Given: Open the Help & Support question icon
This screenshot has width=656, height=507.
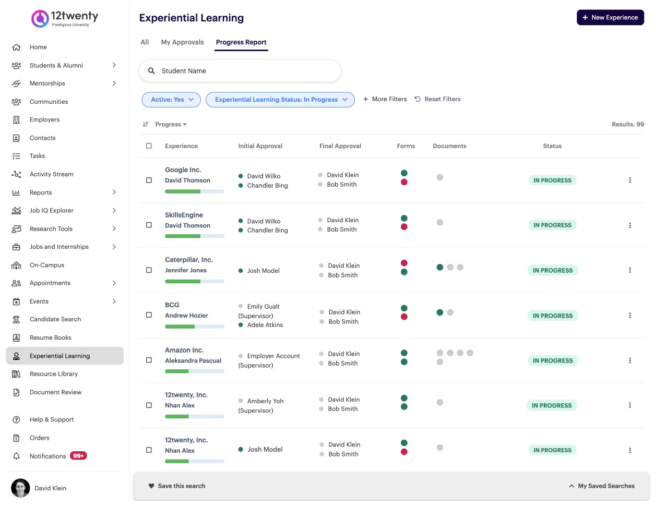Looking at the screenshot, I should pyautogui.click(x=16, y=420).
